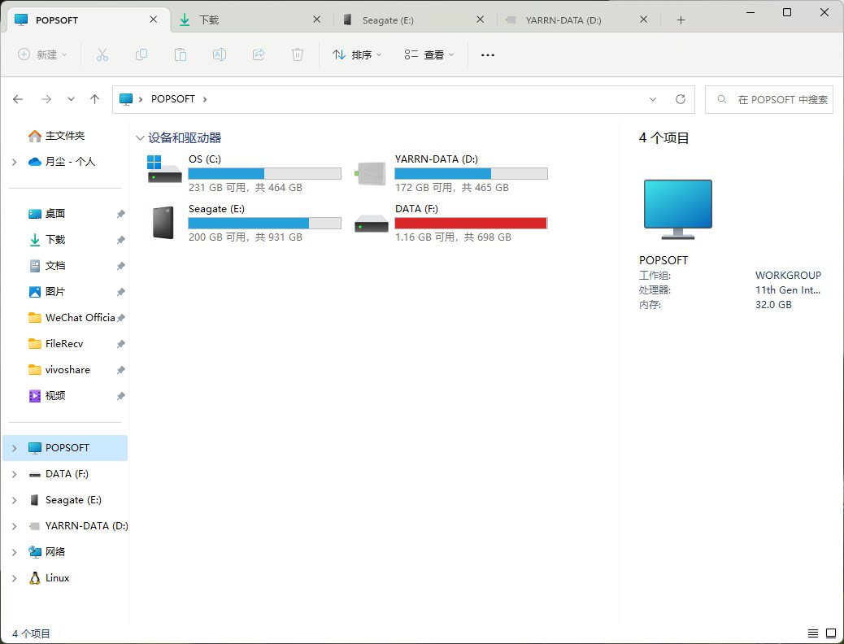Open the See more ellipsis icon
Viewport: 844px width, 644px height.
coord(488,54)
